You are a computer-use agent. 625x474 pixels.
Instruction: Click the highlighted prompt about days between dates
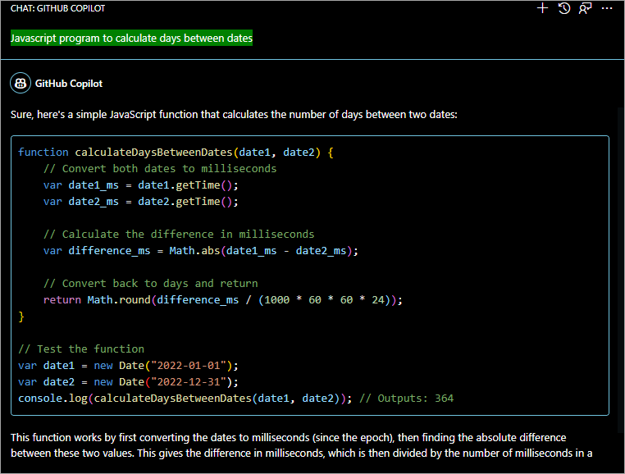131,39
